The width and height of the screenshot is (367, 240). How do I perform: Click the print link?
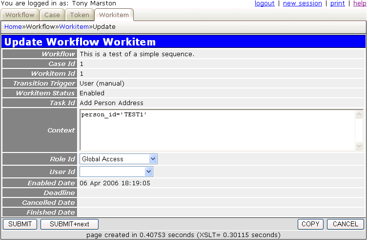coord(337,3)
